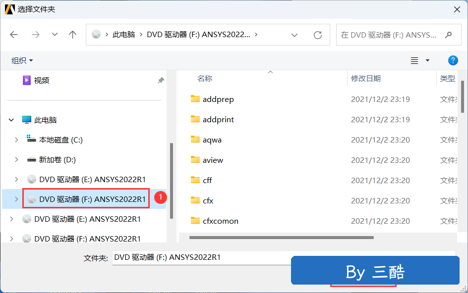
Task: Expand highlighted DVD 驱动器 (F:) node
Action: (x=16, y=199)
